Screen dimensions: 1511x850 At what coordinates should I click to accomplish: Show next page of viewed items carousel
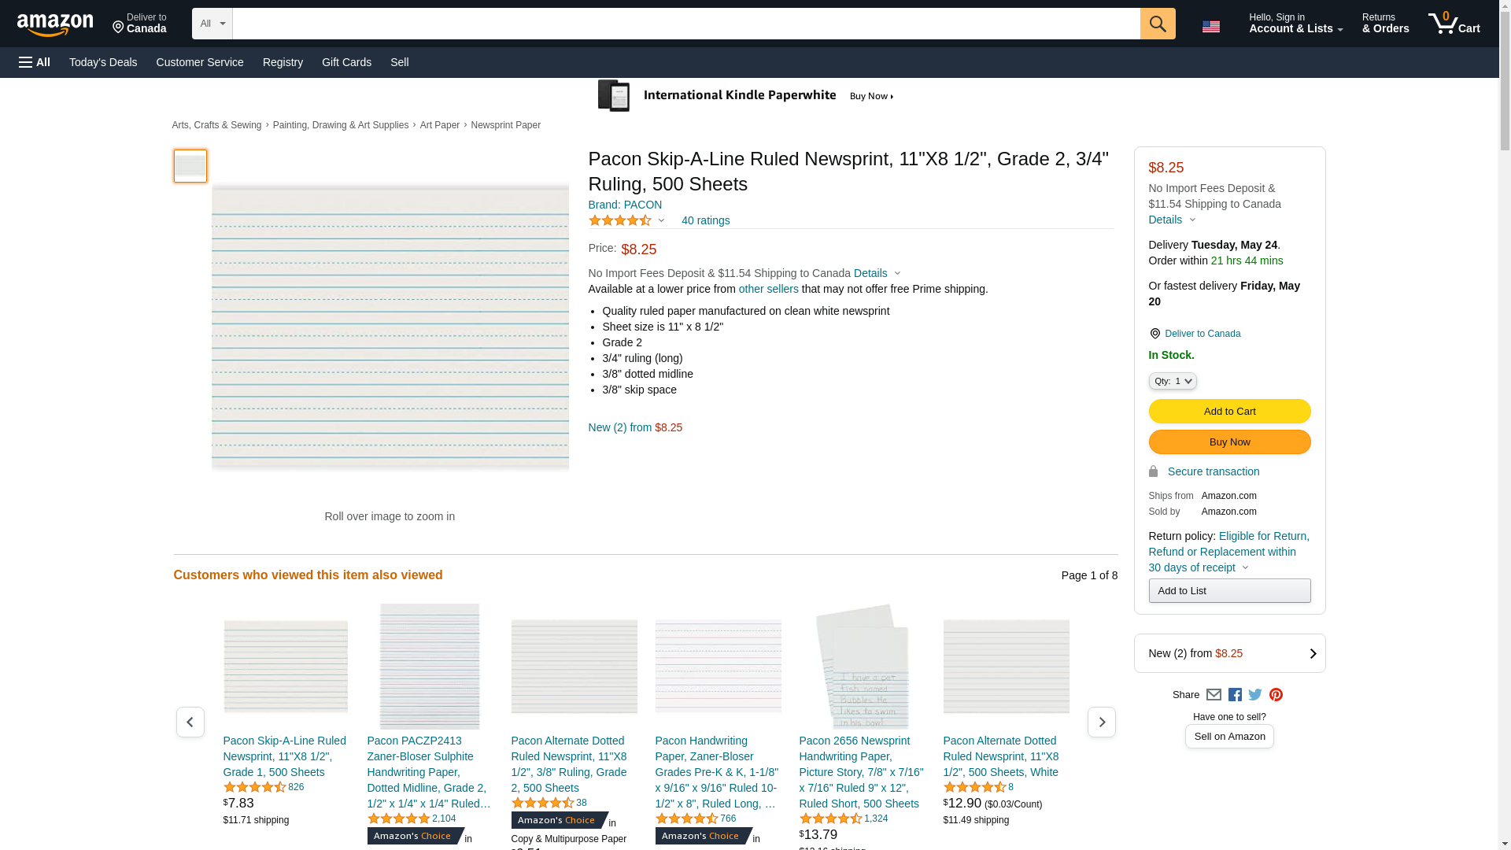point(1101,722)
